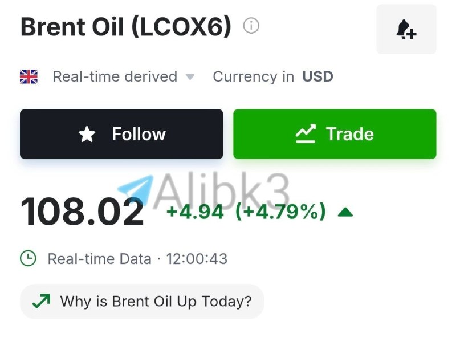This screenshot has height=337, width=456.
Task: Click the Brent Oil (LCOX6) title
Action: (126, 26)
